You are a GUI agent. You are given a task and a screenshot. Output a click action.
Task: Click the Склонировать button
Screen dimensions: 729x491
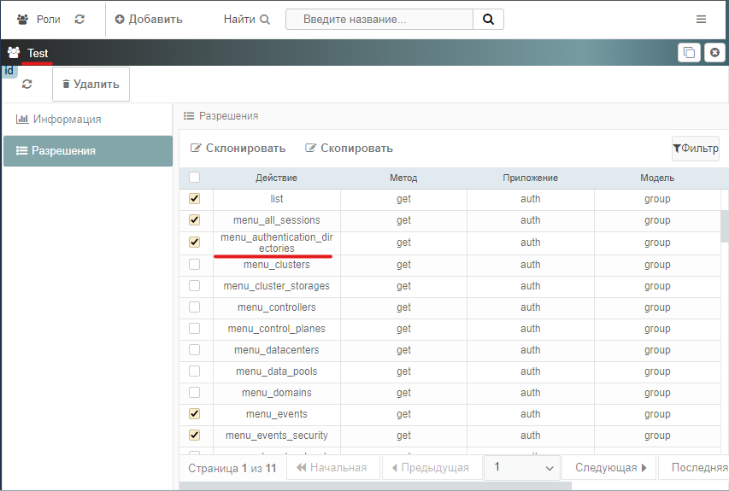coord(238,149)
